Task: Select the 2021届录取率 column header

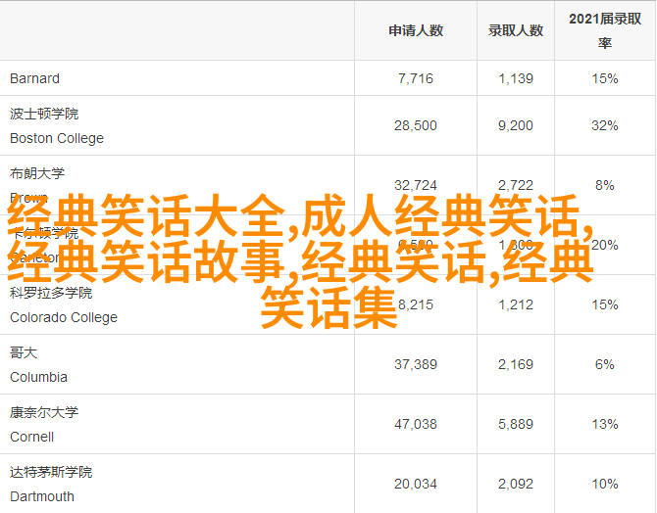Action: coord(605,30)
